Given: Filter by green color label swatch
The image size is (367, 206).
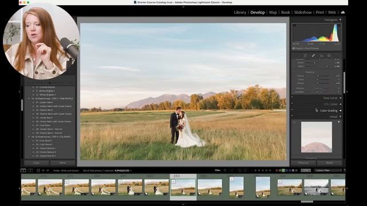Looking at the screenshot, I should (283, 171).
